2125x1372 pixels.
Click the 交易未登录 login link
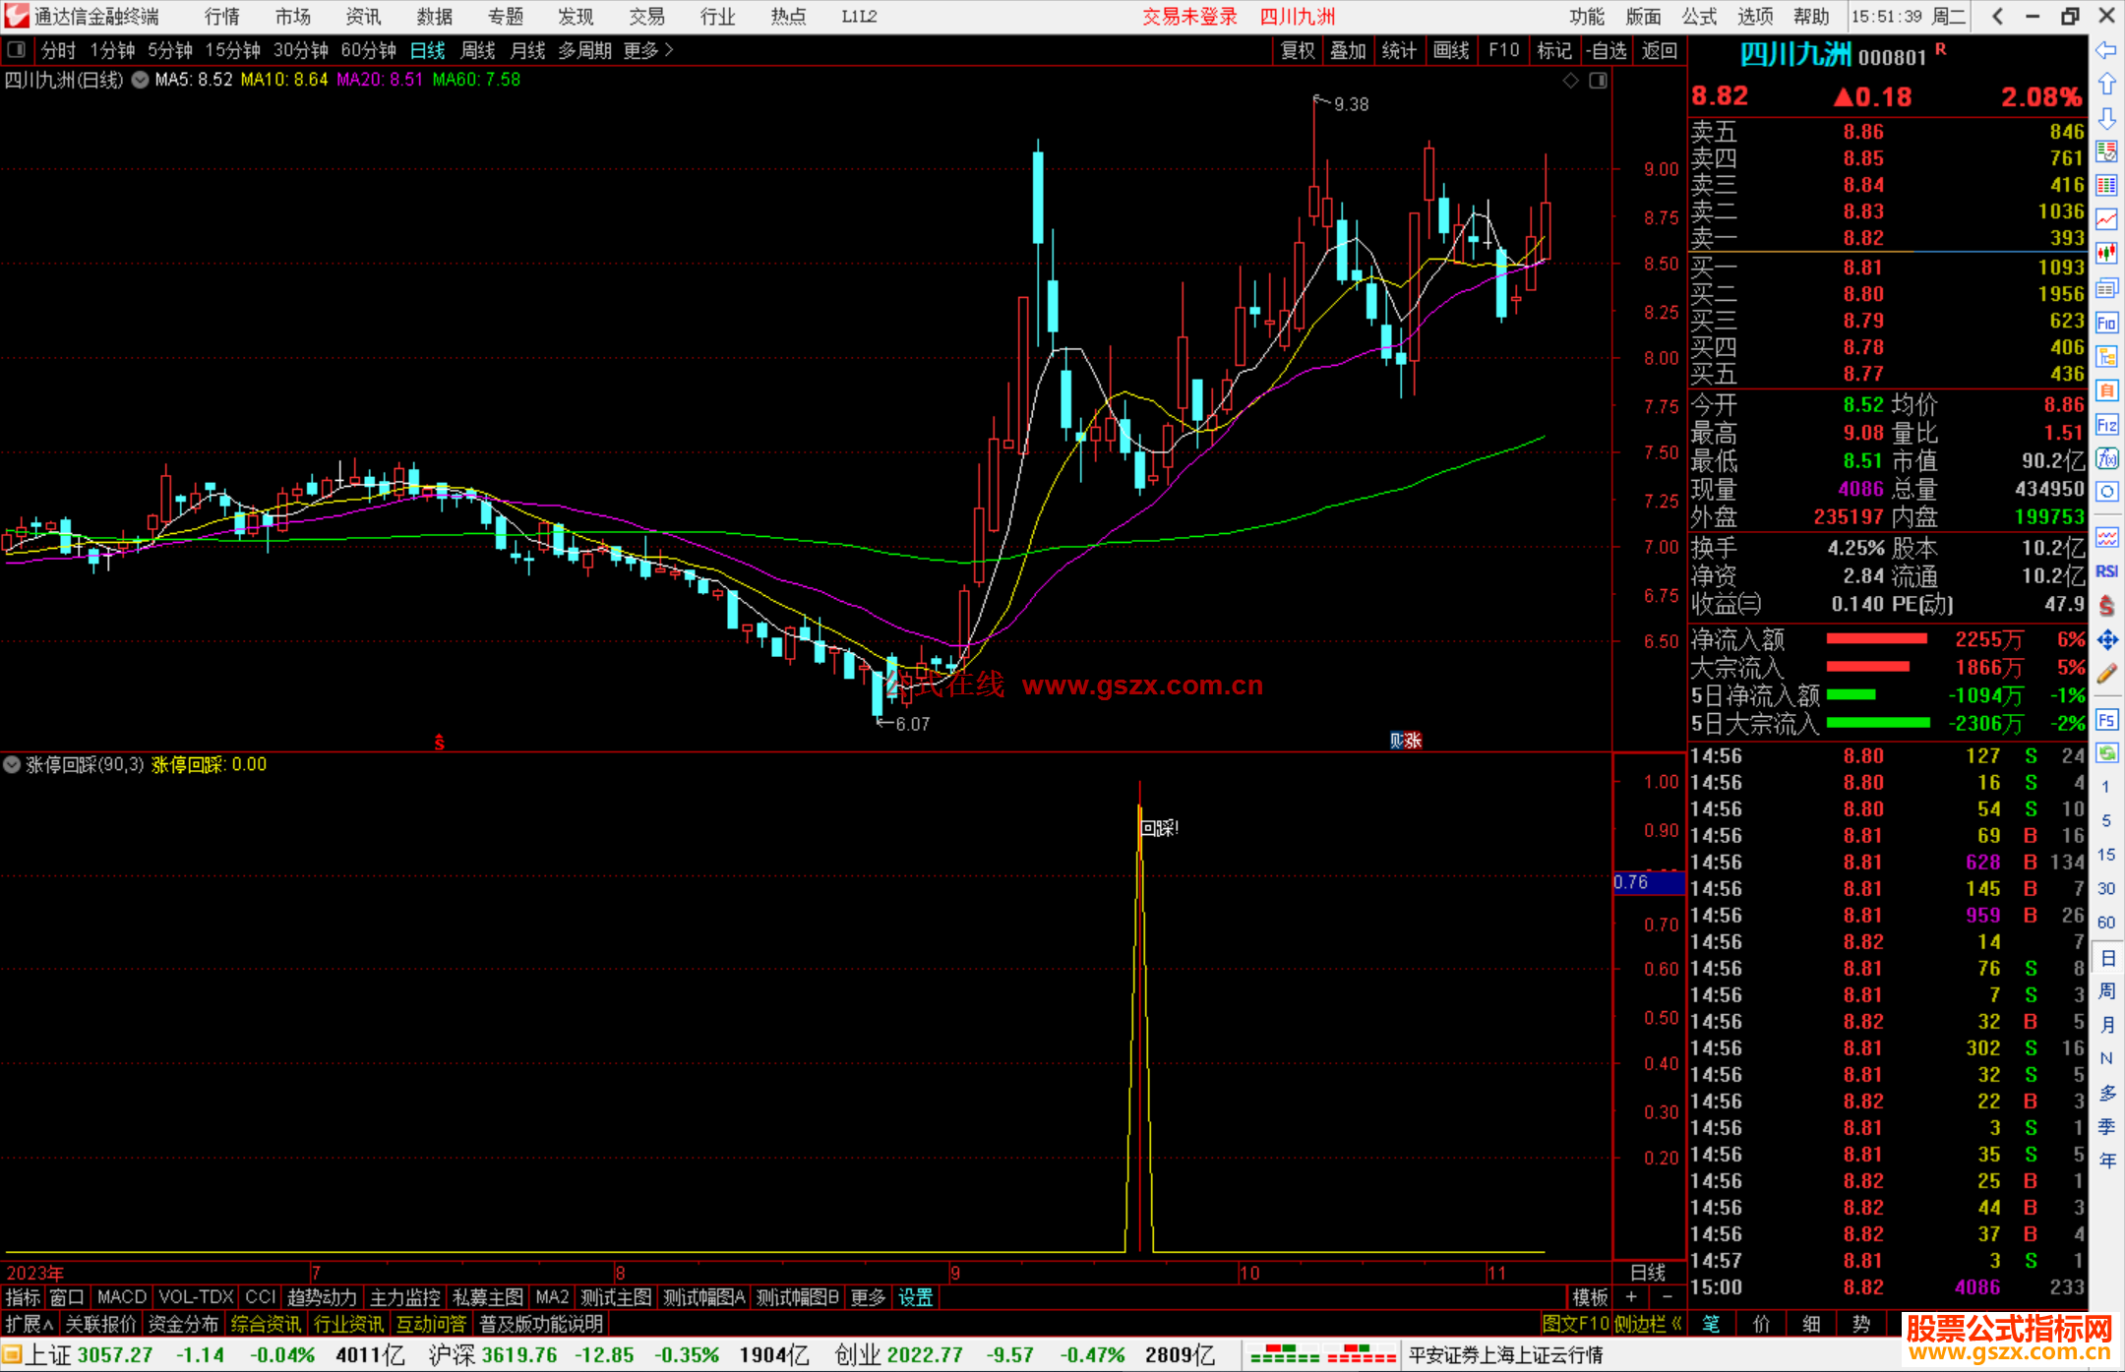pos(1188,16)
